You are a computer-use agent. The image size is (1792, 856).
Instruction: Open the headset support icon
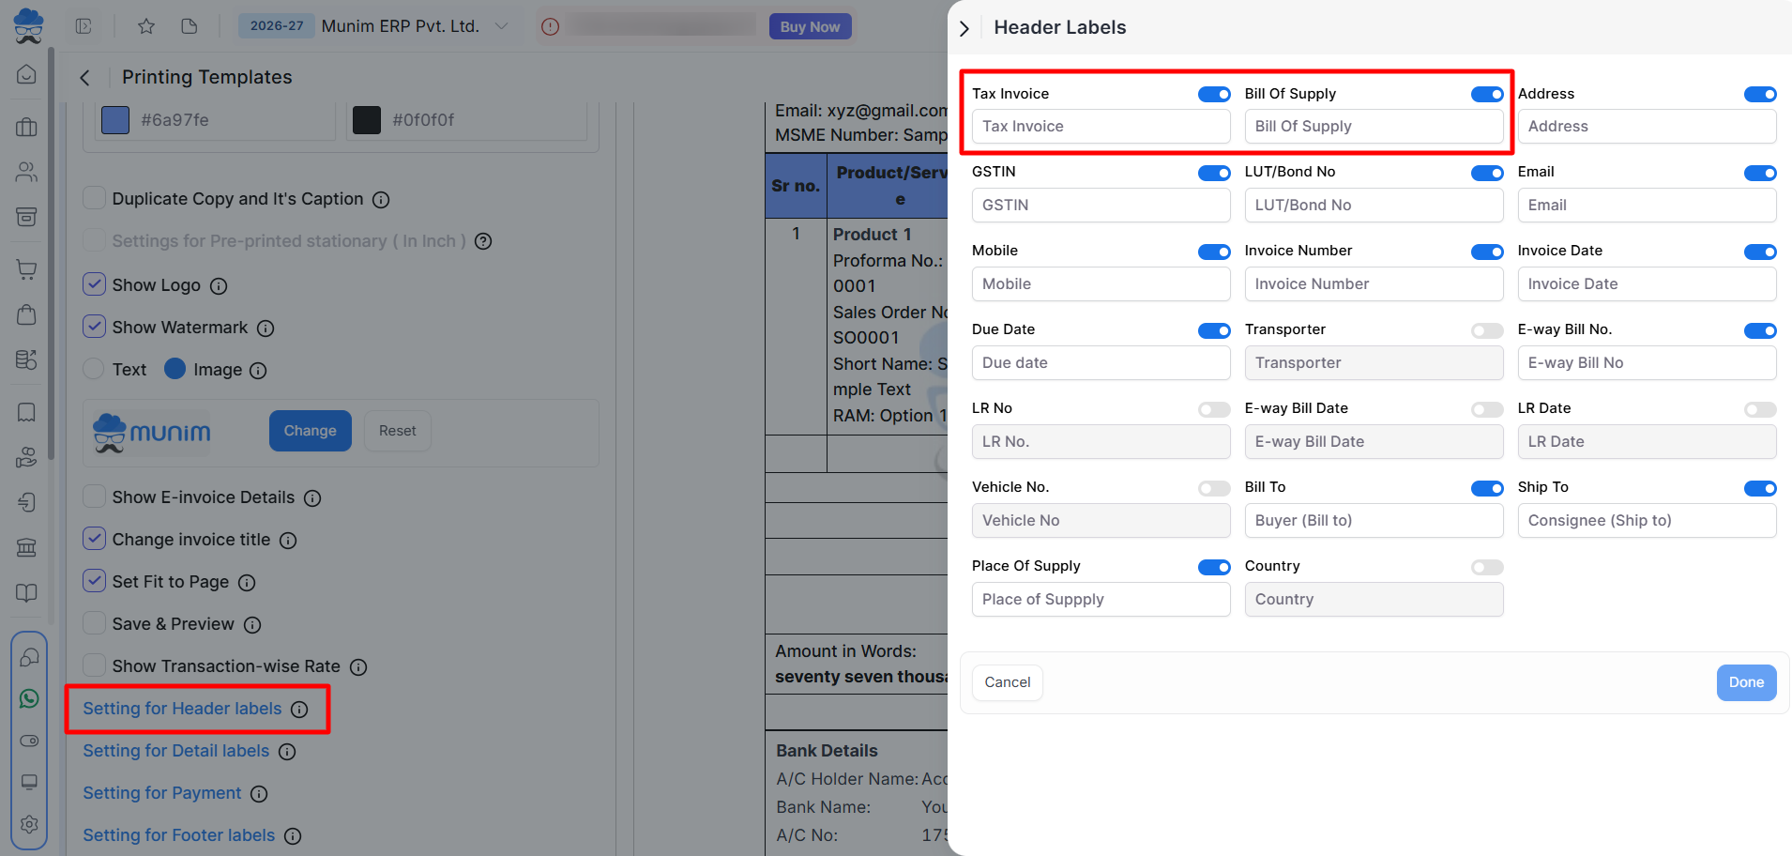[x=29, y=657]
